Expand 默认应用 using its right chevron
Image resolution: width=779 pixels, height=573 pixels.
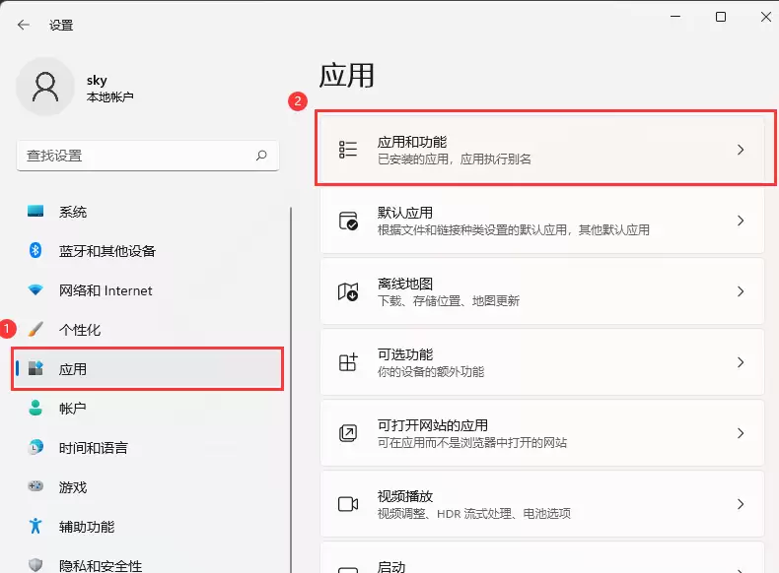point(741,221)
